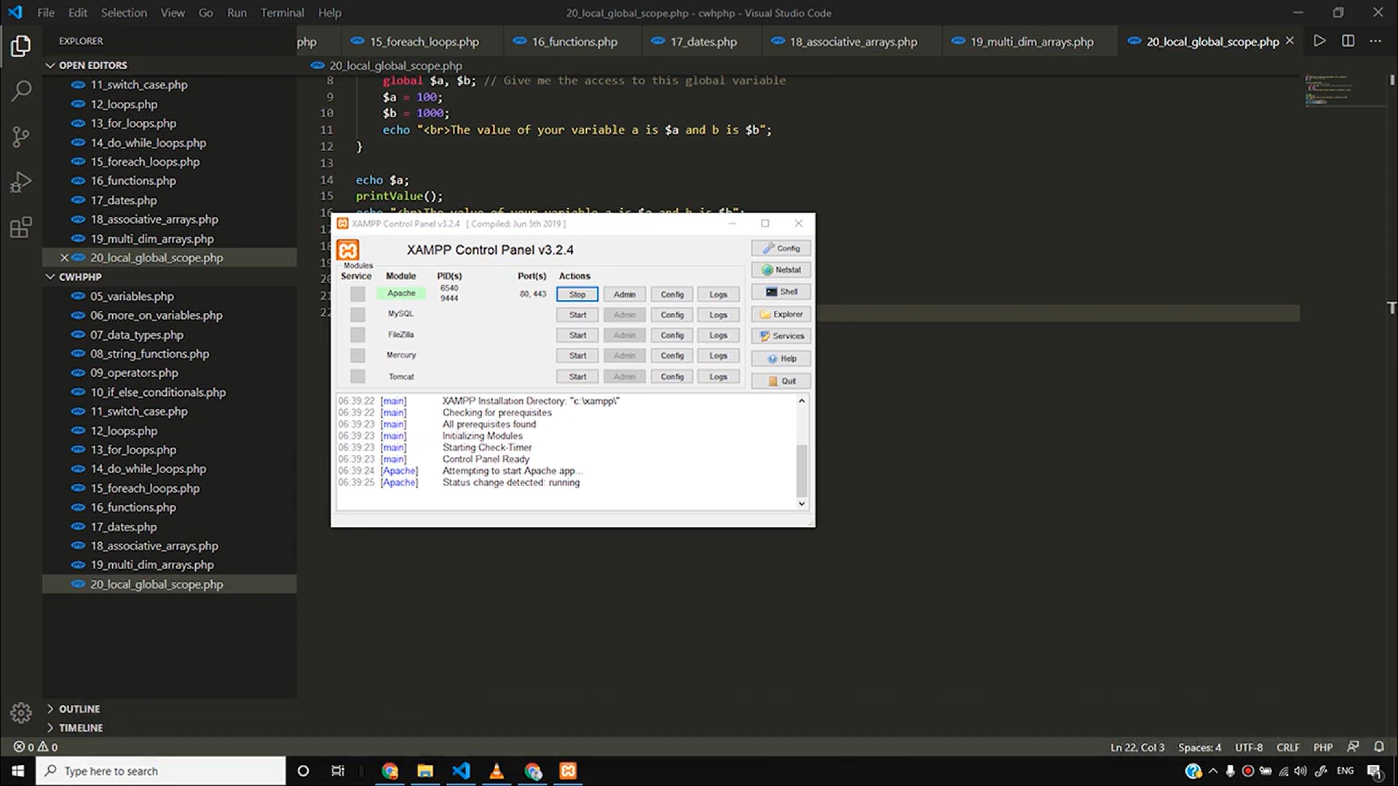This screenshot has height=786, width=1398.
Task: Switch to XAMPP taskbar icon
Action: (568, 771)
